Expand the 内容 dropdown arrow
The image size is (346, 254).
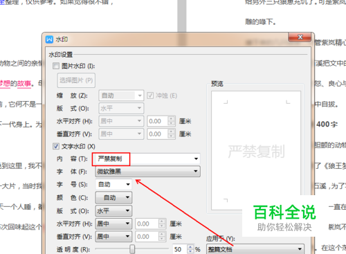[196, 158]
